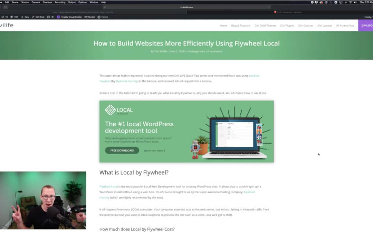
Task: Open Forms settings via the gear icon
Action: [99, 16]
